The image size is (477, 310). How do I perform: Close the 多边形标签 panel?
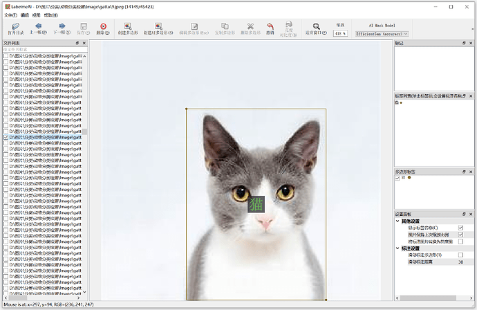[x=471, y=172]
